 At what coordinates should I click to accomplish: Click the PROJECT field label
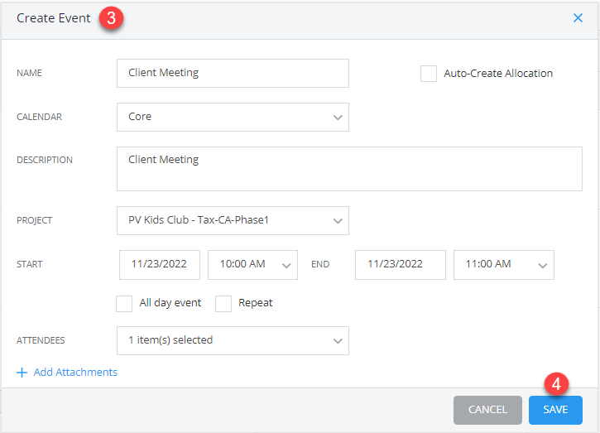[34, 220]
